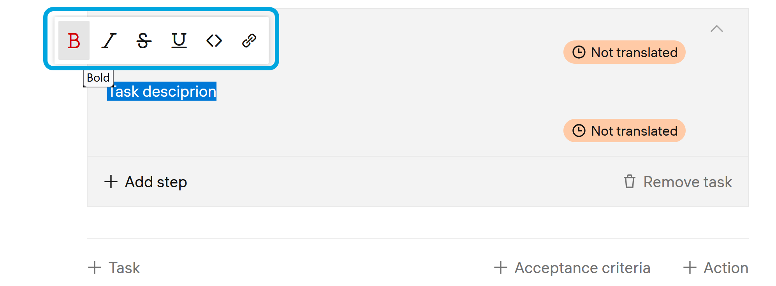The width and height of the screenshot is (776, 286).
Task: Insert a hyperlink with the link icon
Action: [x=249, y=40]
